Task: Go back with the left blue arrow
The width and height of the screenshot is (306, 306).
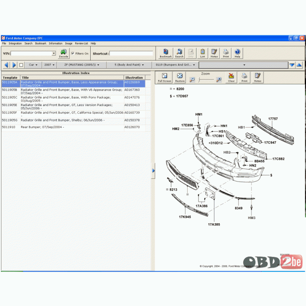Action: [6, 65]
